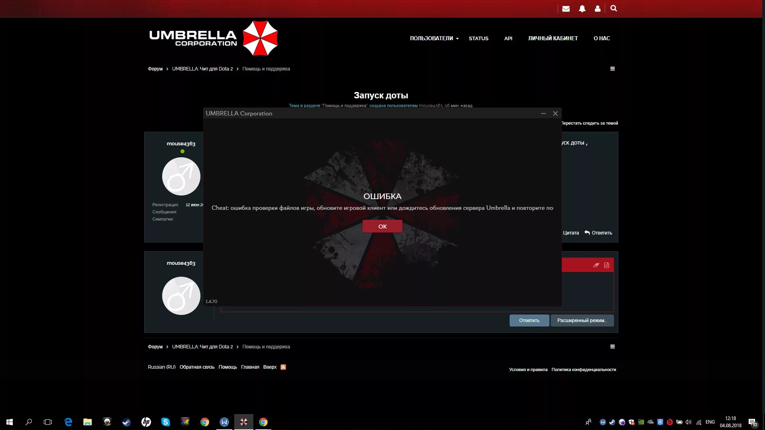Select STATUS menu item in navigation
765x430 pixels.
point(478,38)
